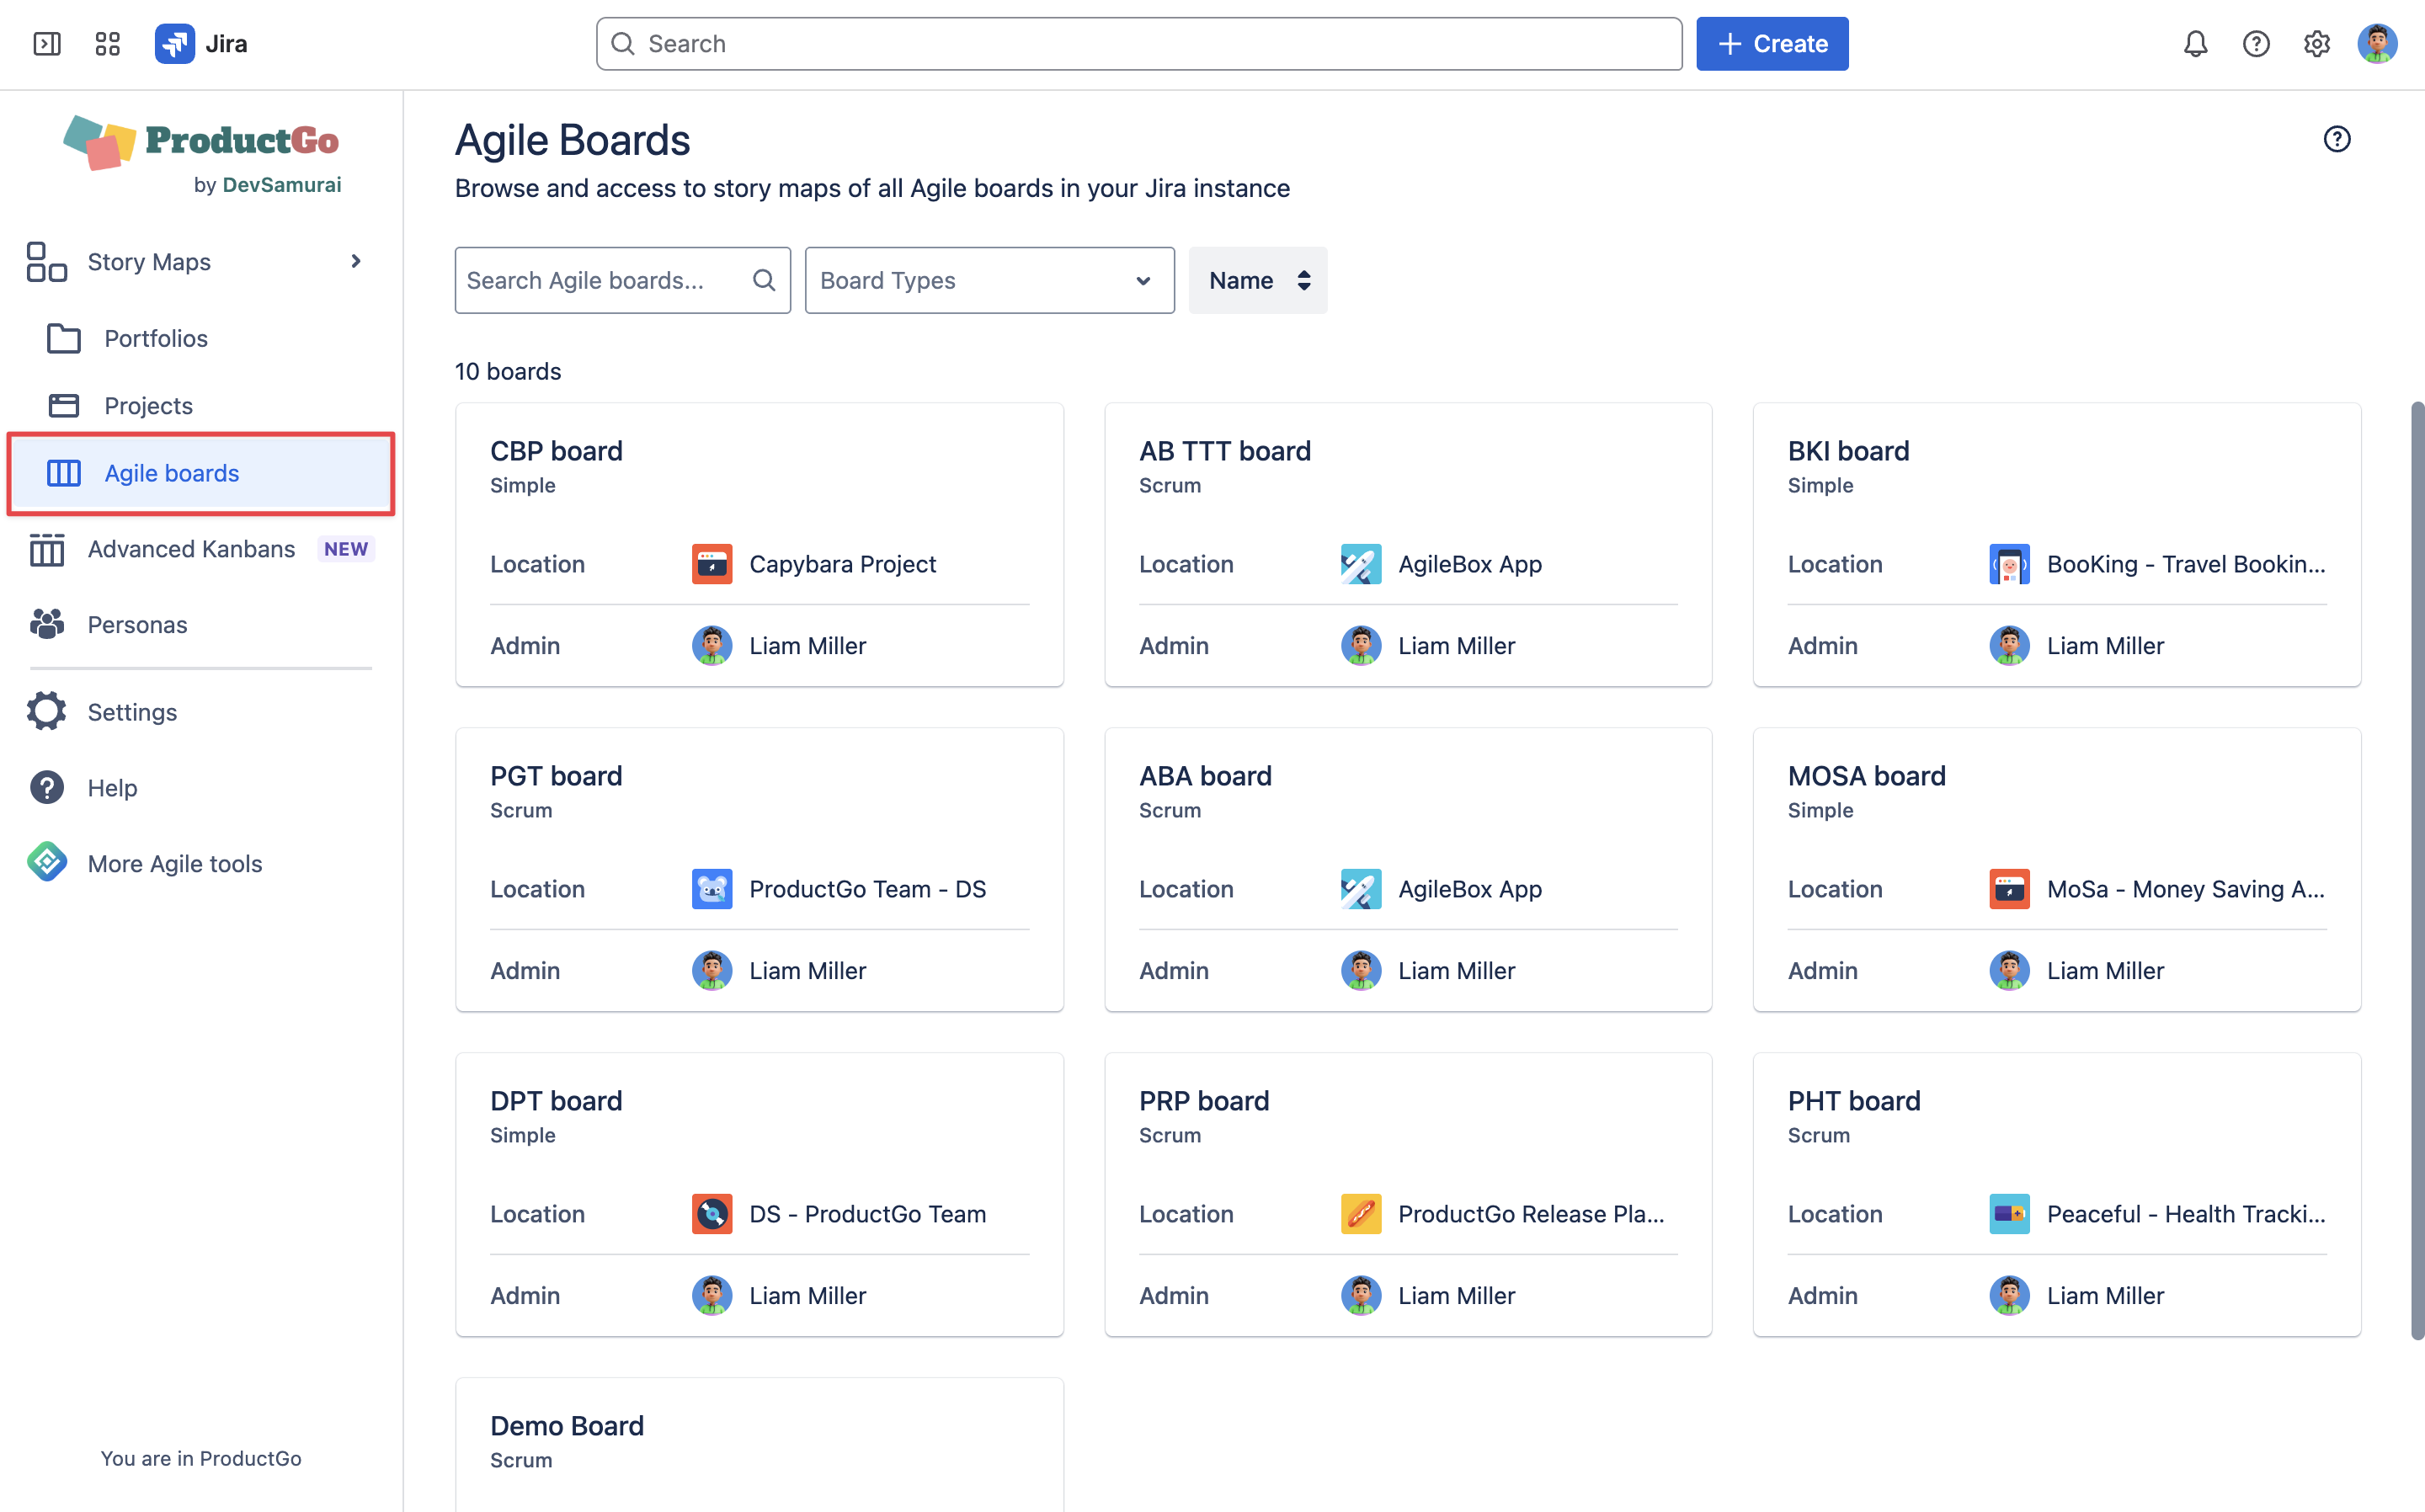Click the Jira logo icon
Screen dimensions: 2425x1512
175,44
